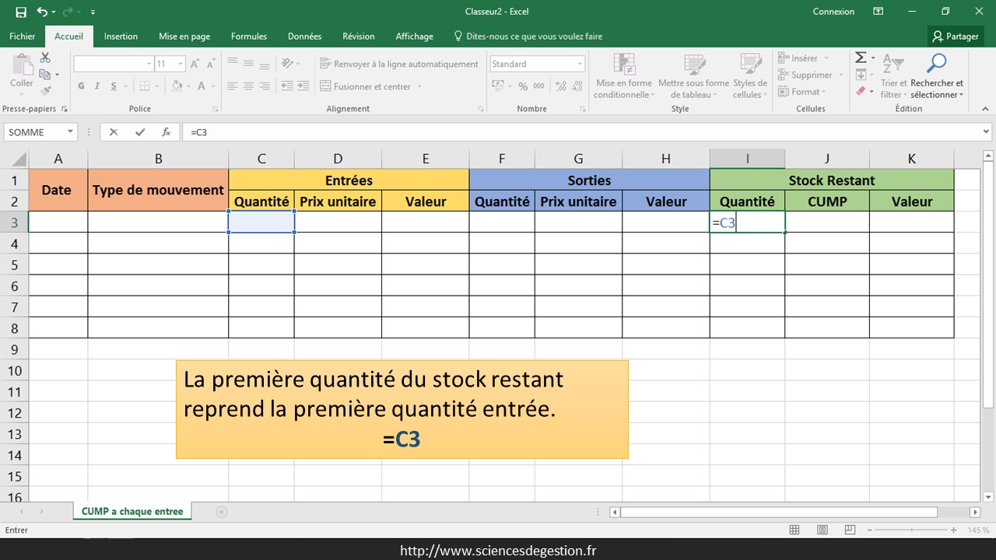Image resolution: width=996 pixels, height=560 pixels.
Task: Click the AutoSum sigma icon
Action: coord(861,58)
